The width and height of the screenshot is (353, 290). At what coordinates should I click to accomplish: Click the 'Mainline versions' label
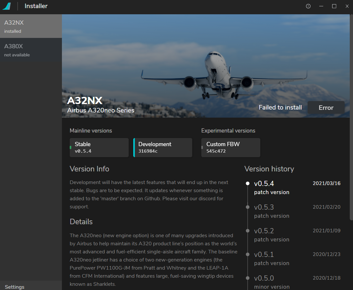(x=91, y=131)
